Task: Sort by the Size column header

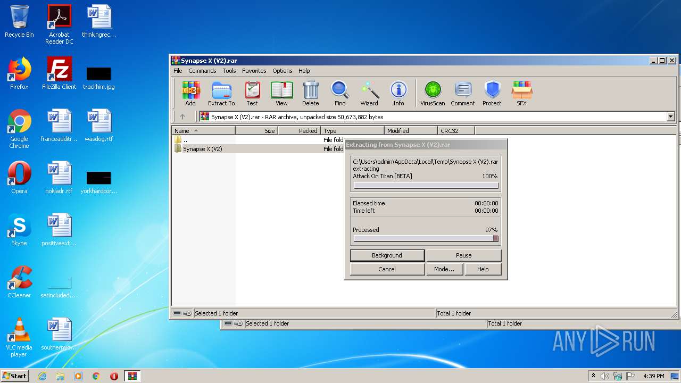Action: pyautogui.click(x=256, y=130)
